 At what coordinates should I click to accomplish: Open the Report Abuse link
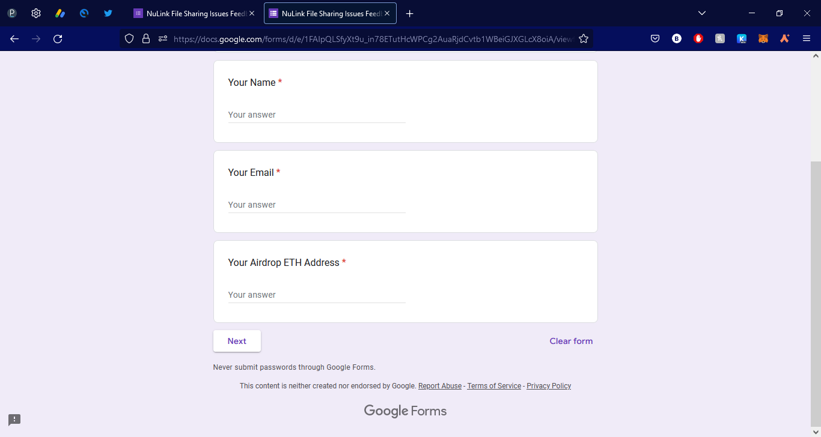[x=439, y=386]
